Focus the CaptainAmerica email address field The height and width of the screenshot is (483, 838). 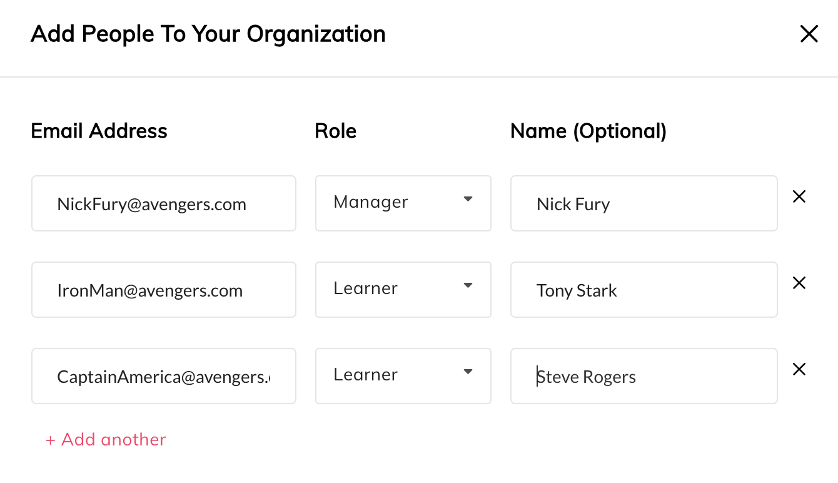click(163, 376)
